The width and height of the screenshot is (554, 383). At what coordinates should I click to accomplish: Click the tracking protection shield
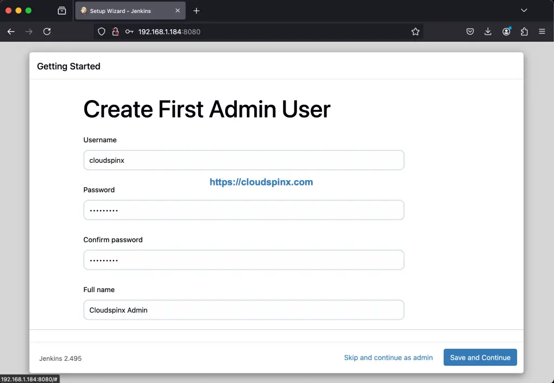pos(101,31)
